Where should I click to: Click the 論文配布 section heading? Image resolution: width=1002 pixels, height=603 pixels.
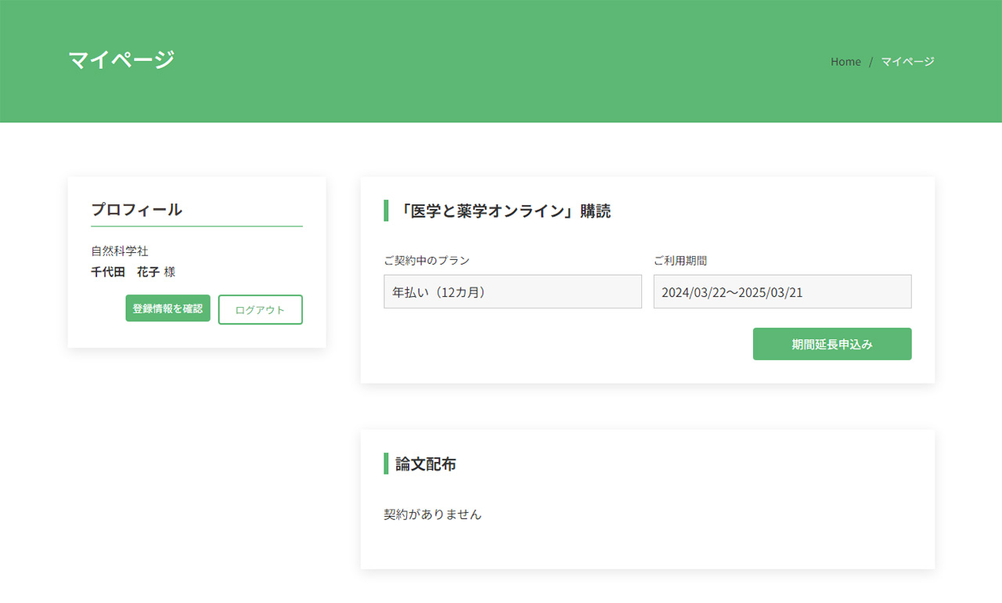(426, 464)
